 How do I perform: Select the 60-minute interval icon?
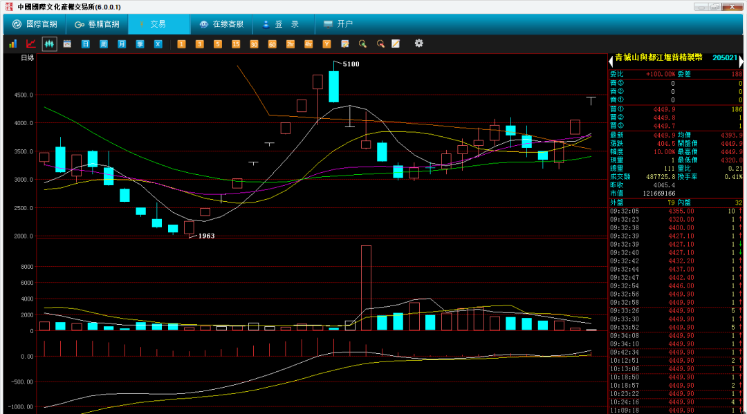coord(272,44)
